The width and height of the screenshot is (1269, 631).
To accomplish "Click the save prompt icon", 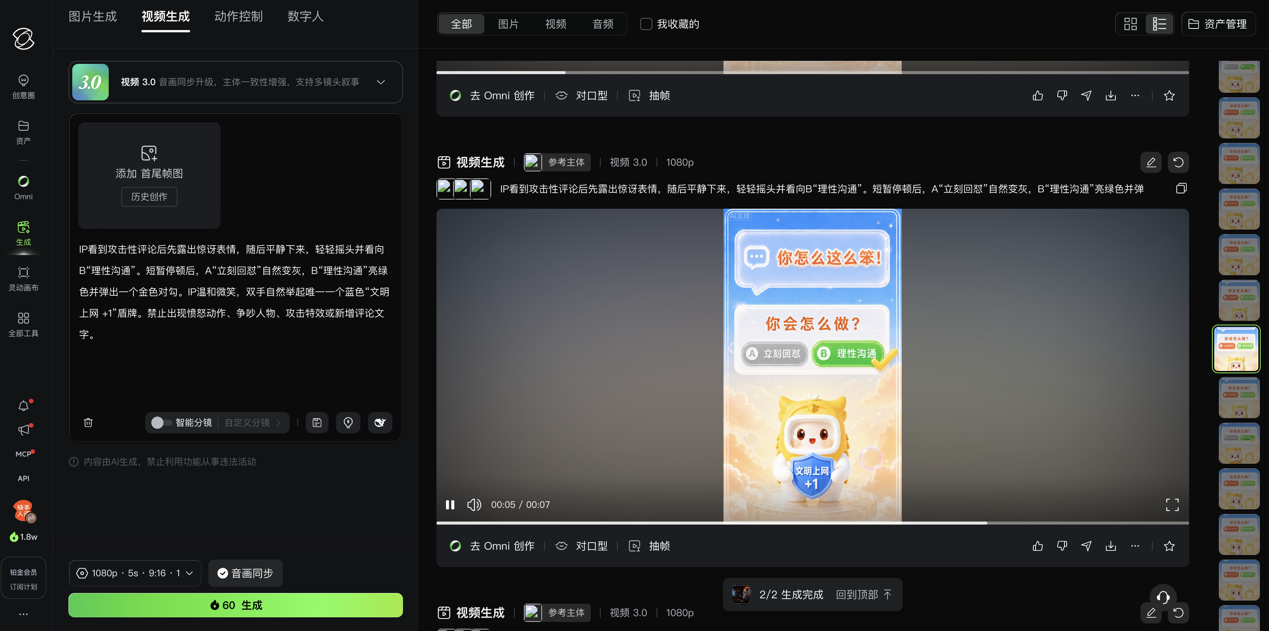I will pyautogui.click(x=317, y=423).
